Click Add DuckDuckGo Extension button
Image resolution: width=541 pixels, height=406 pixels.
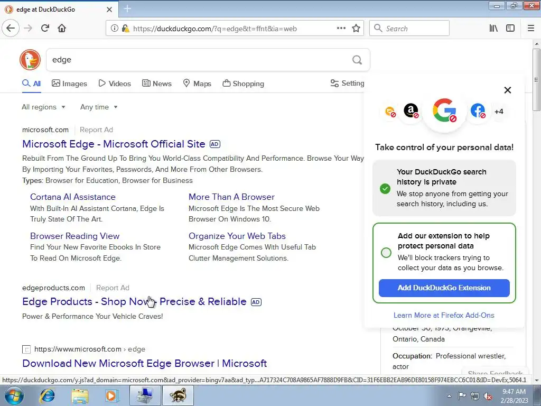pyautogui.click(x=444, y=288)
